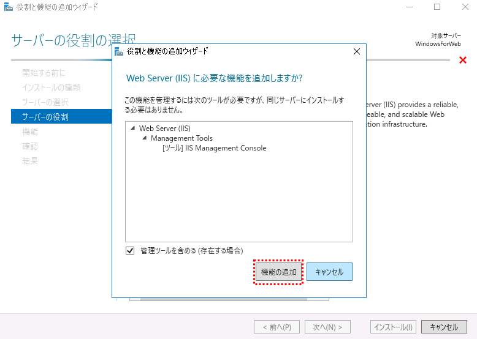477x339 pixels.
Task: Select the [ツール] IIS Management Console item
Action: [215, 148]
